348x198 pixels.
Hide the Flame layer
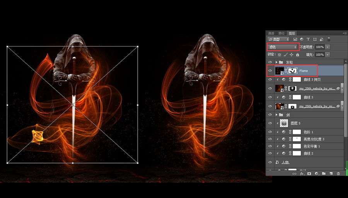[270, 71]
